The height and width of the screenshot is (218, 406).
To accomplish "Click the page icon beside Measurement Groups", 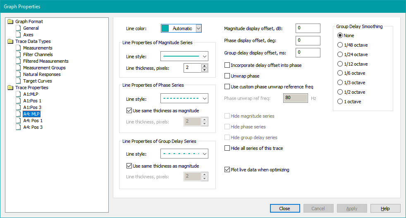I will tap(18, 68).
